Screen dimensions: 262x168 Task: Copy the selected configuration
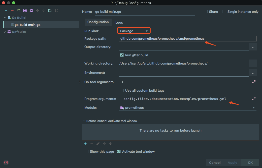[18, 11]
